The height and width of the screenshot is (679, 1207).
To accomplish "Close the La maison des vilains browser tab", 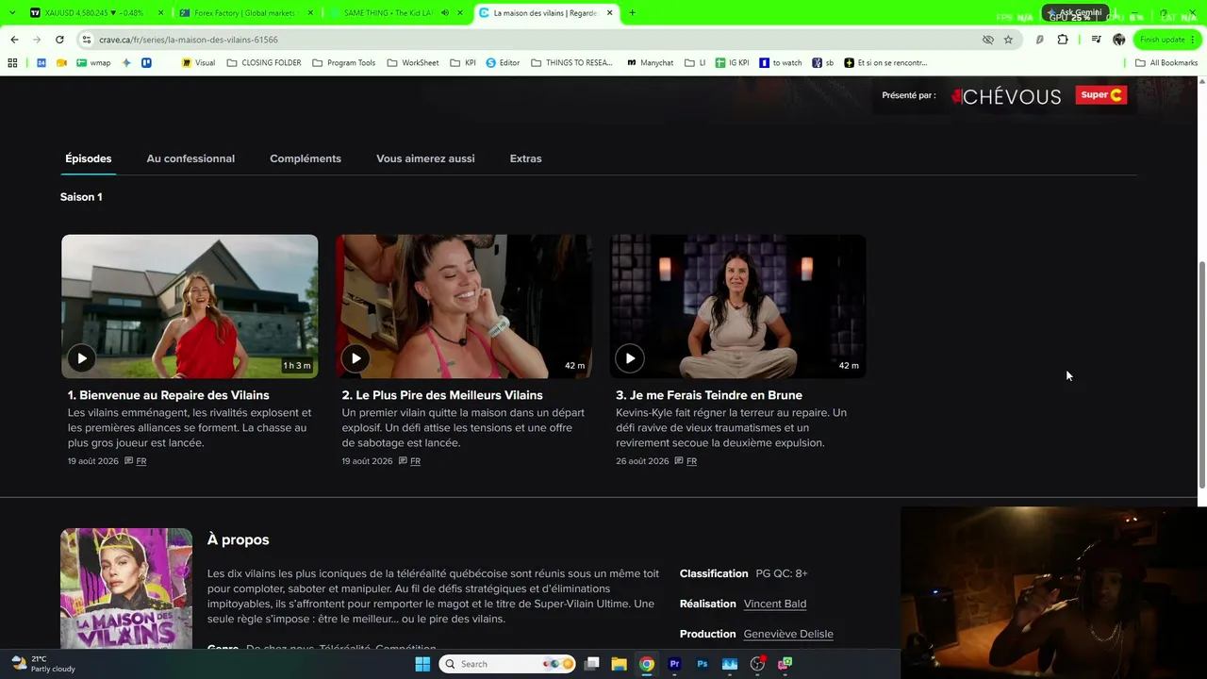I will click(610, 13).
